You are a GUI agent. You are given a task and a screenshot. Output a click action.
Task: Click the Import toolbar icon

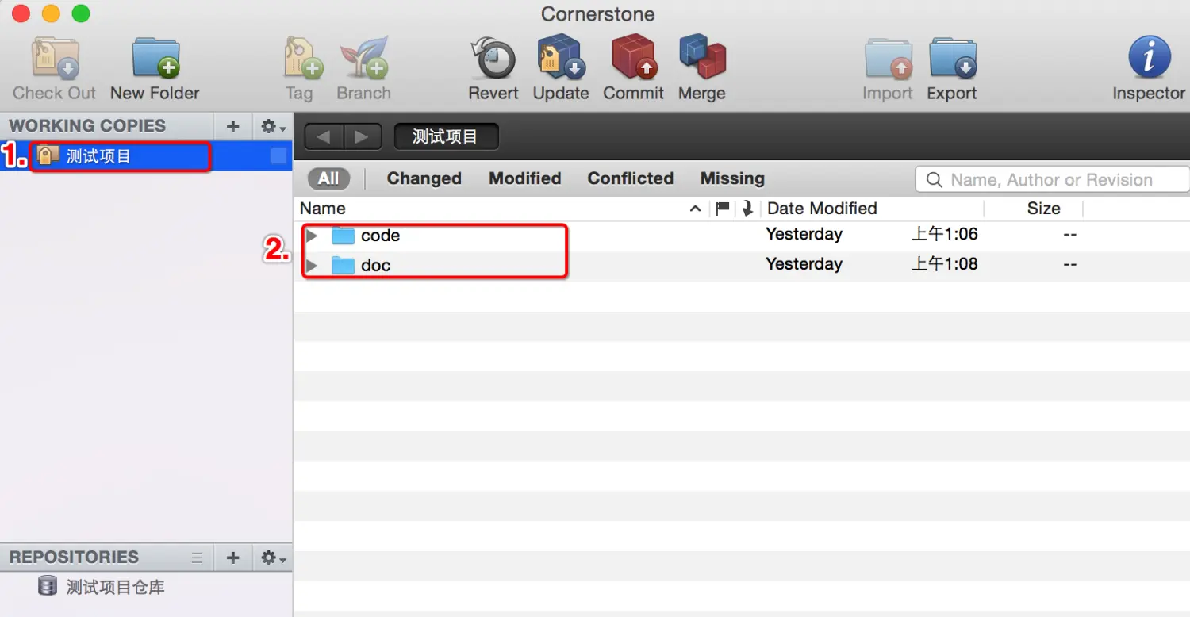pos(888,57)
